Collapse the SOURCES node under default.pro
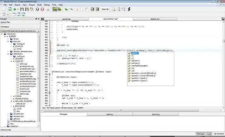 tap(11, 61)
